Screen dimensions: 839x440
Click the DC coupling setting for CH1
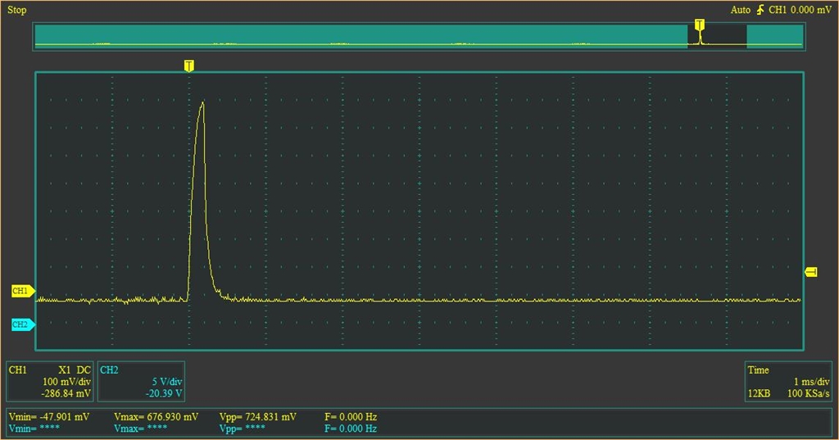pos(84,370)
